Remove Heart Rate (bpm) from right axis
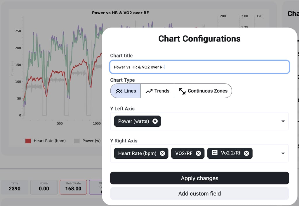299x206 pixels. (x=162, y=153)
